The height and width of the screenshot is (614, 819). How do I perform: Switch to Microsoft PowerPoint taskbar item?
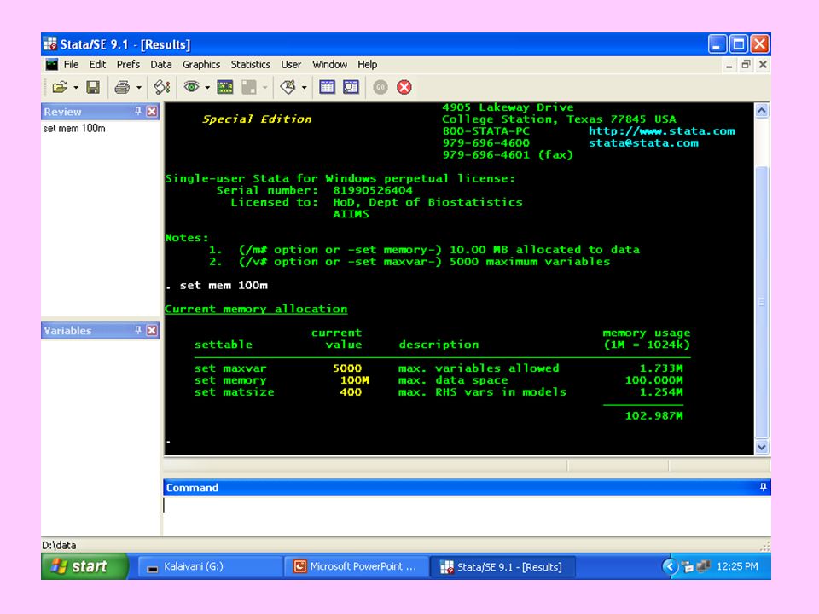357,566
